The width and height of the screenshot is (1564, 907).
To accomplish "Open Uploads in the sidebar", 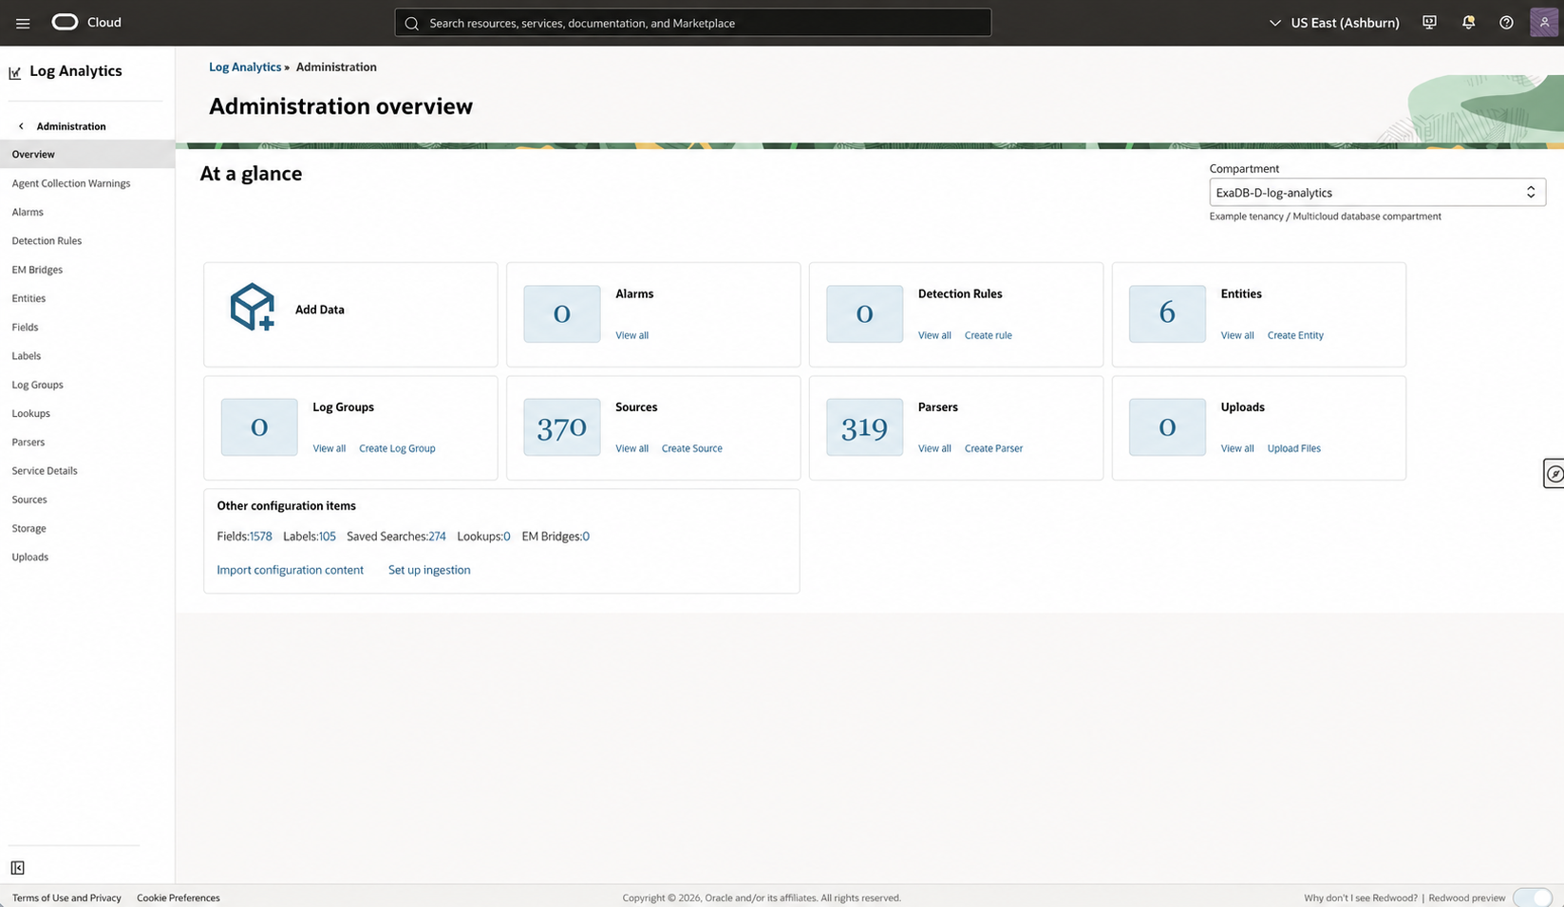I will pyautogui.click(x=29, y=557).
